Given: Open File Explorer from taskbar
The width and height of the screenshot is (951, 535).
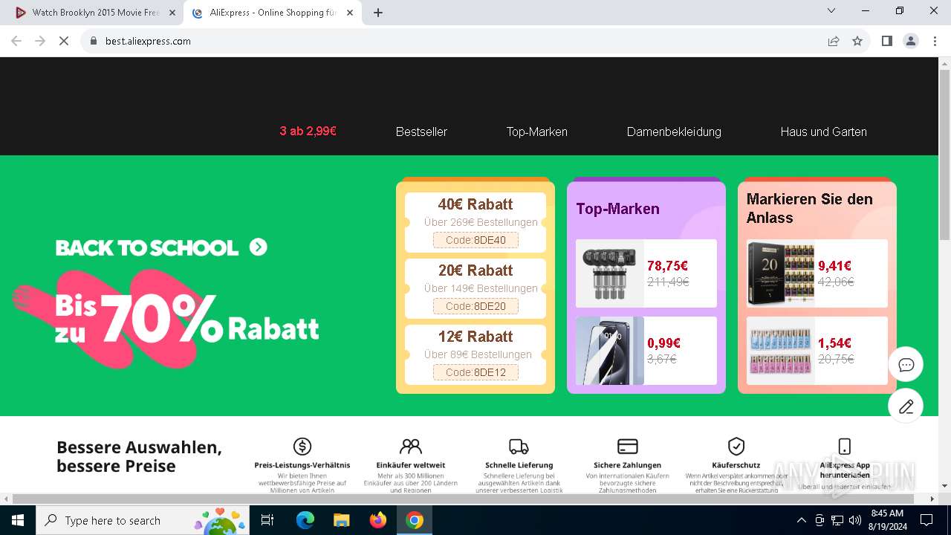Looking at the screenshot, I should pos(341,520).
